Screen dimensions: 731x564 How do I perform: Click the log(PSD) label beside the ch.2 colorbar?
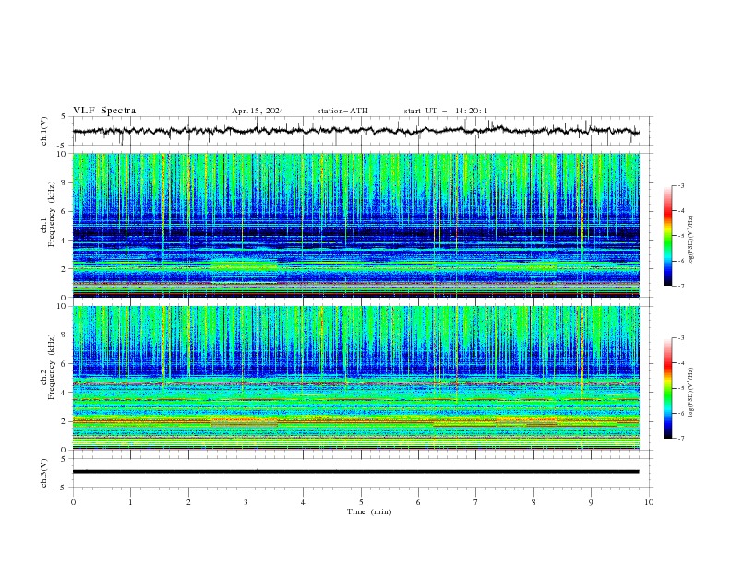691,393
